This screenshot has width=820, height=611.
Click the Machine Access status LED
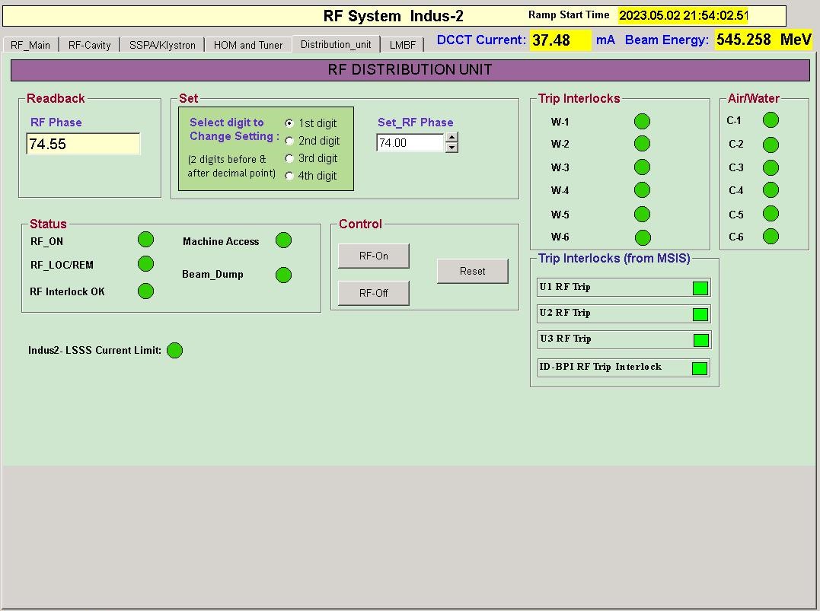coord(283,240)
